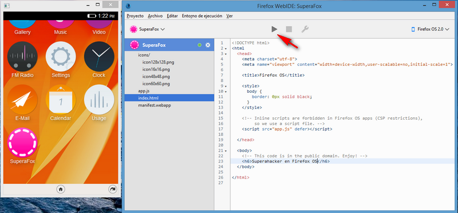This screenshot has height=213, width=458.
Task: Open the E-Mail app in simulator
Action: [22, 100]
